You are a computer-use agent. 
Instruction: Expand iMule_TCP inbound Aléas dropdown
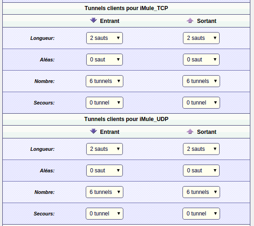click(x=105, y=60)
